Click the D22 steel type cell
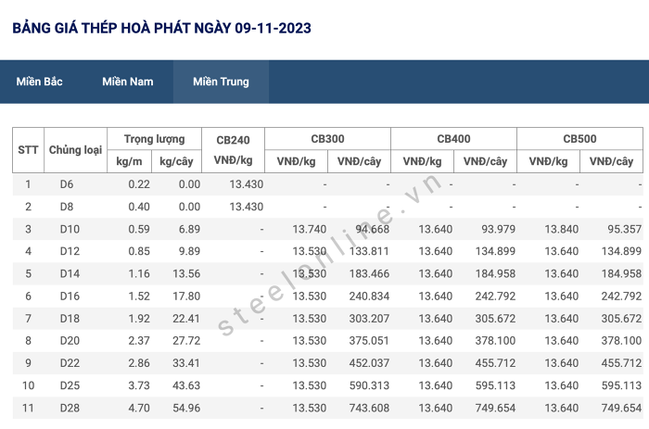This screenshot has height=429, width=649. pyautogui.click(x=70, y=363)
